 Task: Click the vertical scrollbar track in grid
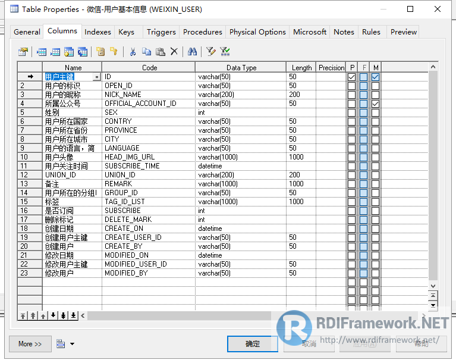click(x=433, y=175)
